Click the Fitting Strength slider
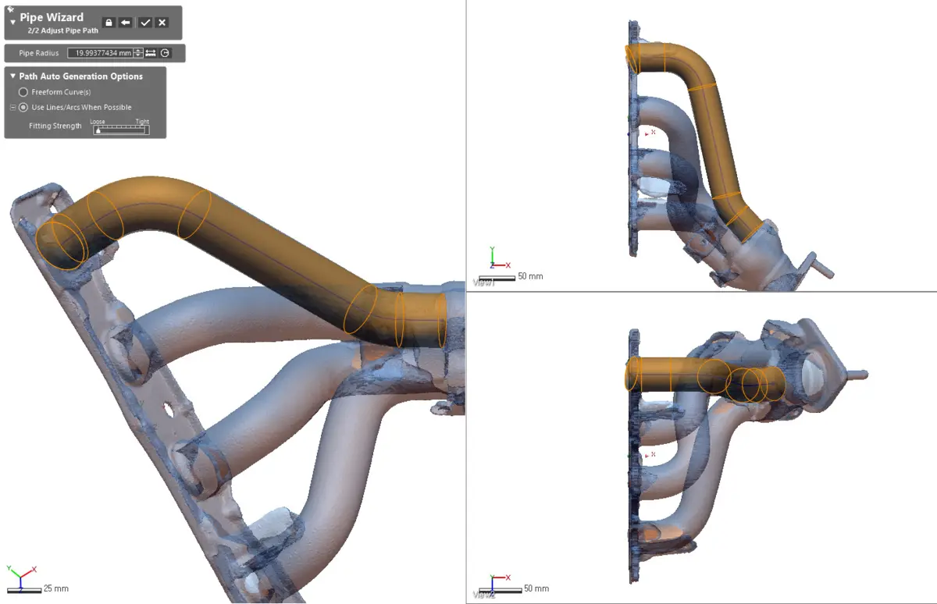937x604 pixels. pos(119,130)
